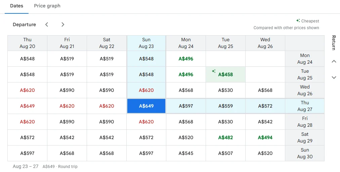Image resolution: width=340 pixels, height=172 pixels.
Task: Show earlier return dates with up chevron
Action: coord(334,61)
